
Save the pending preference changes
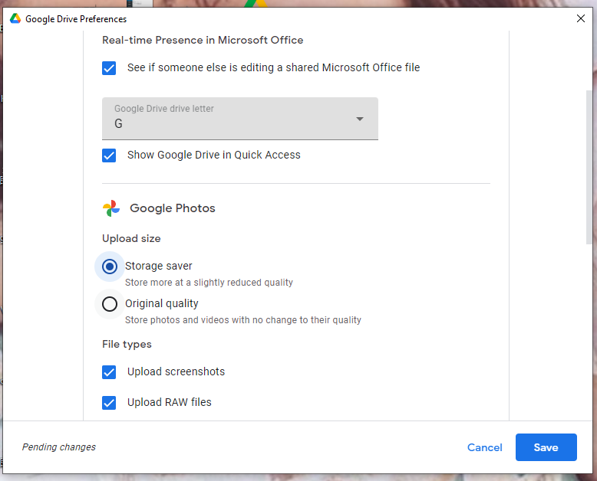(546, 447)
